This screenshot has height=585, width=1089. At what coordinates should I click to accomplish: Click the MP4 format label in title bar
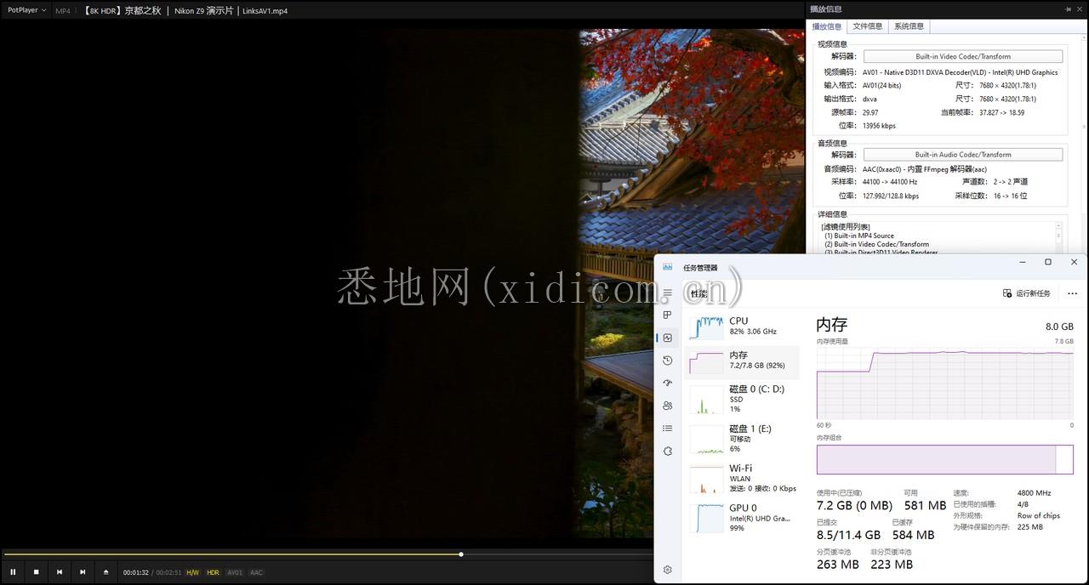63,11
